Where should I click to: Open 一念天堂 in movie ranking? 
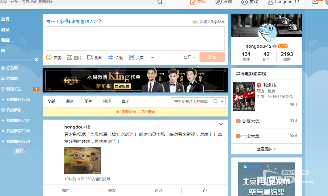coord(250,136)
